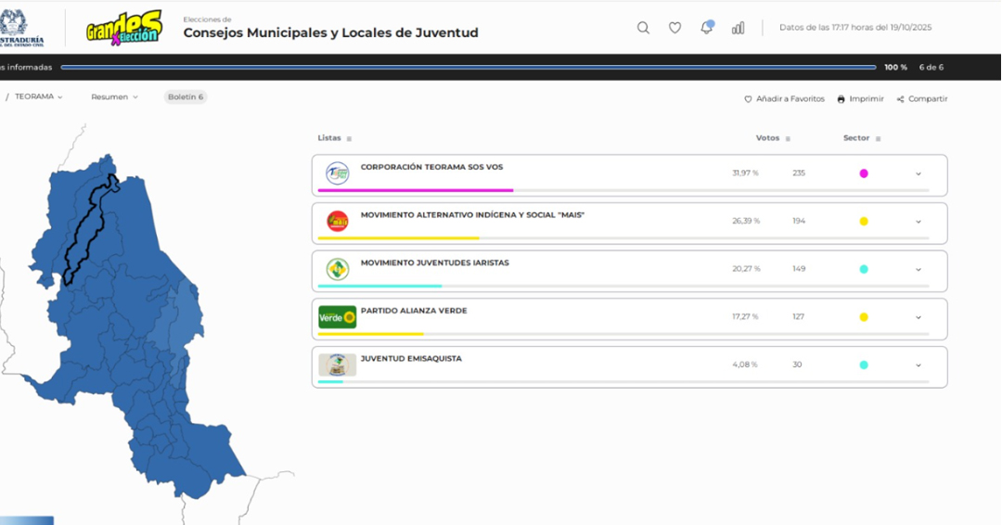Viewport: 1002px width, 525px height.
Task: Click the share icon next to Compartir
Action: (900, 99)
